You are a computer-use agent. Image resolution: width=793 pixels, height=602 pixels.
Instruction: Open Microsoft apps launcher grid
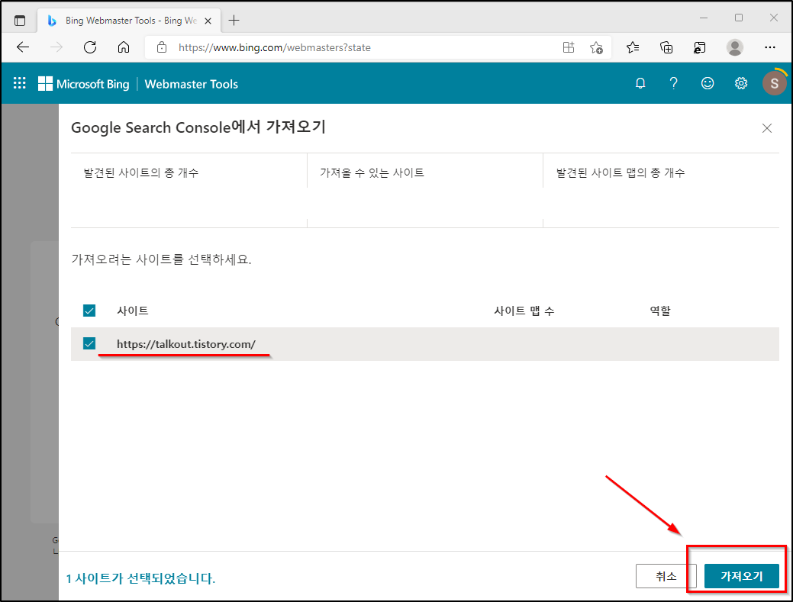(x=20, y=83)
